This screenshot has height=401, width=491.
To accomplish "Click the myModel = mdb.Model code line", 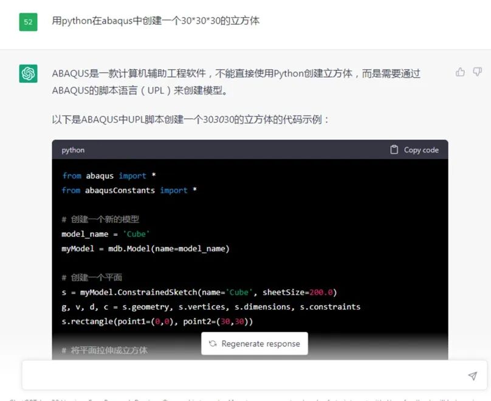I will (x=145, y=248).
